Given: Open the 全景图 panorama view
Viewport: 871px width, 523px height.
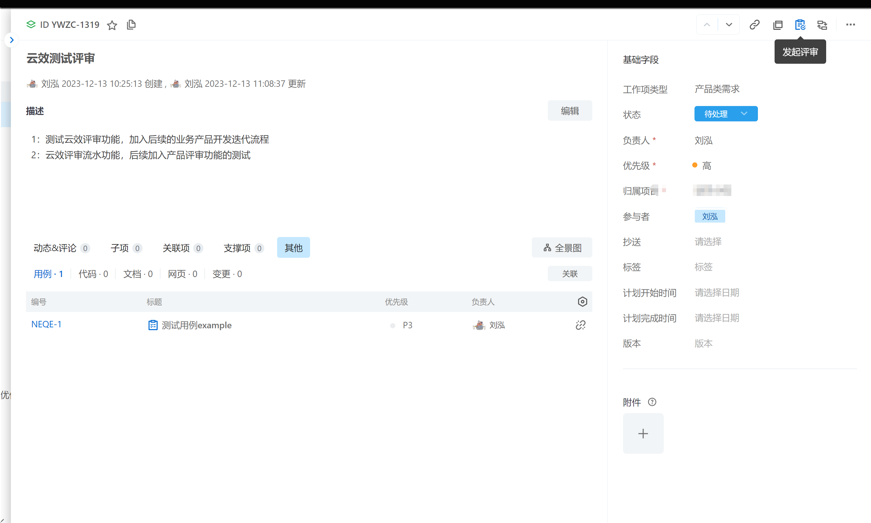Looking at the screenshot, I should pos(562,248).
